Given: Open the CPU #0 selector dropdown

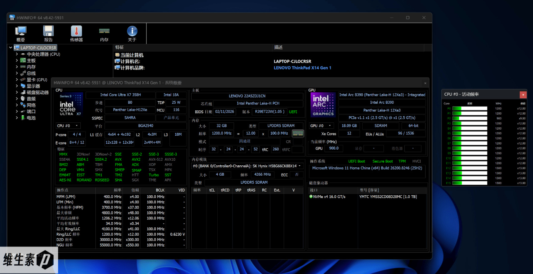Looking at the screenshot, I should [x=68, y=125].
